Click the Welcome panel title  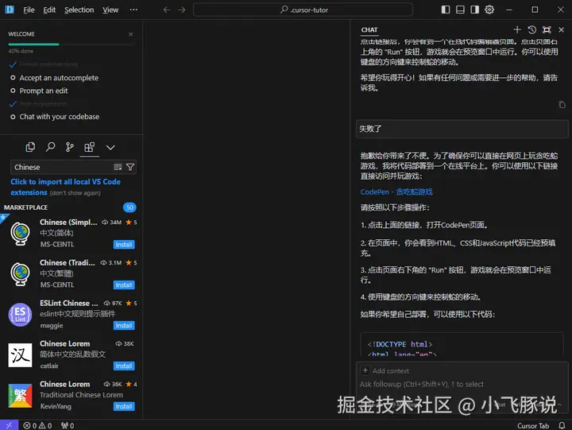pos(21,34)
